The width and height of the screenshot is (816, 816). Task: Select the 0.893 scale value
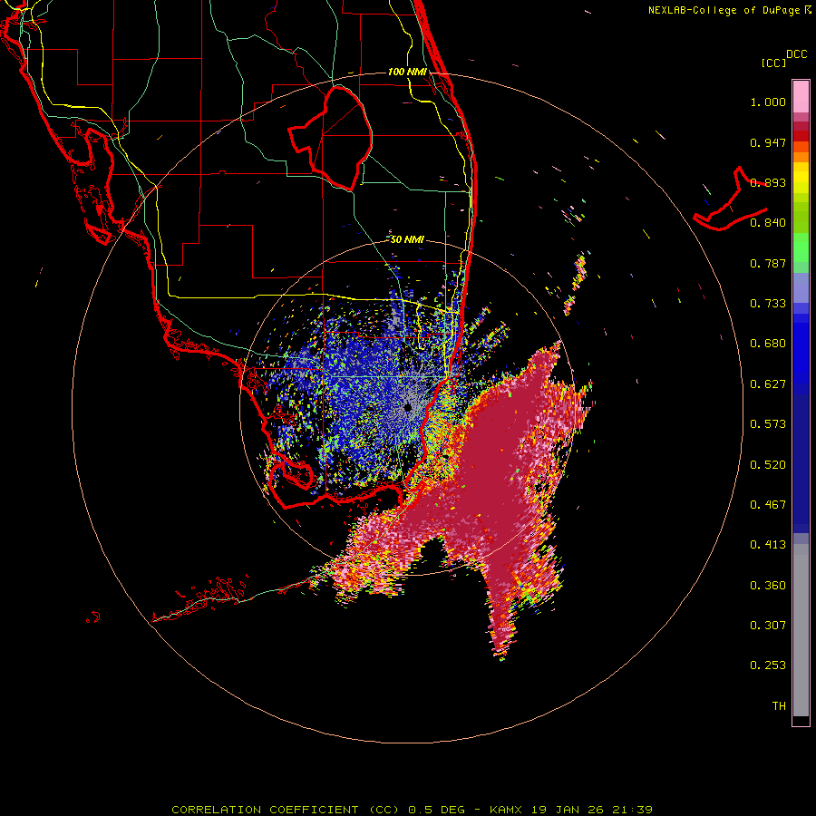click(768, 182)
